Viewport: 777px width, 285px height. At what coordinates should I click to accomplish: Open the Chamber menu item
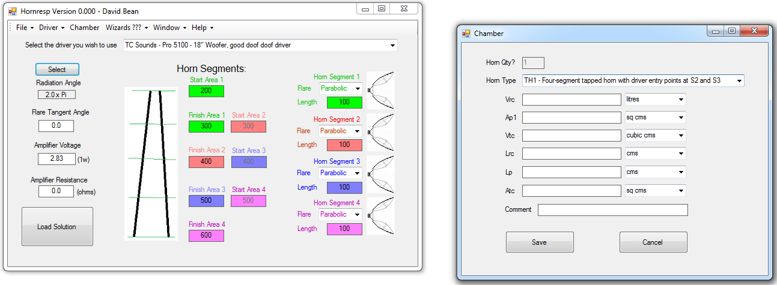click(85, 28)
